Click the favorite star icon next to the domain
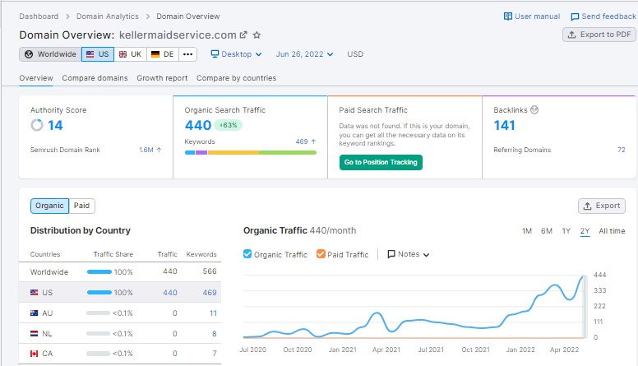Image resolution: width=638 pixels, height=366 pixels. pos(257,35)
